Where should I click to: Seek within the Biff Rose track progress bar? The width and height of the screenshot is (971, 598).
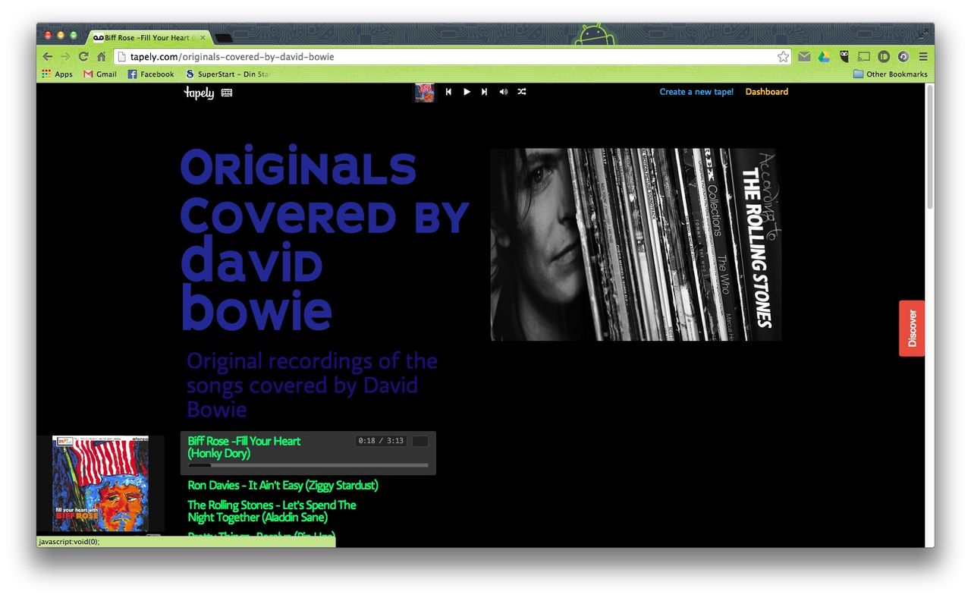coord(308,465)
